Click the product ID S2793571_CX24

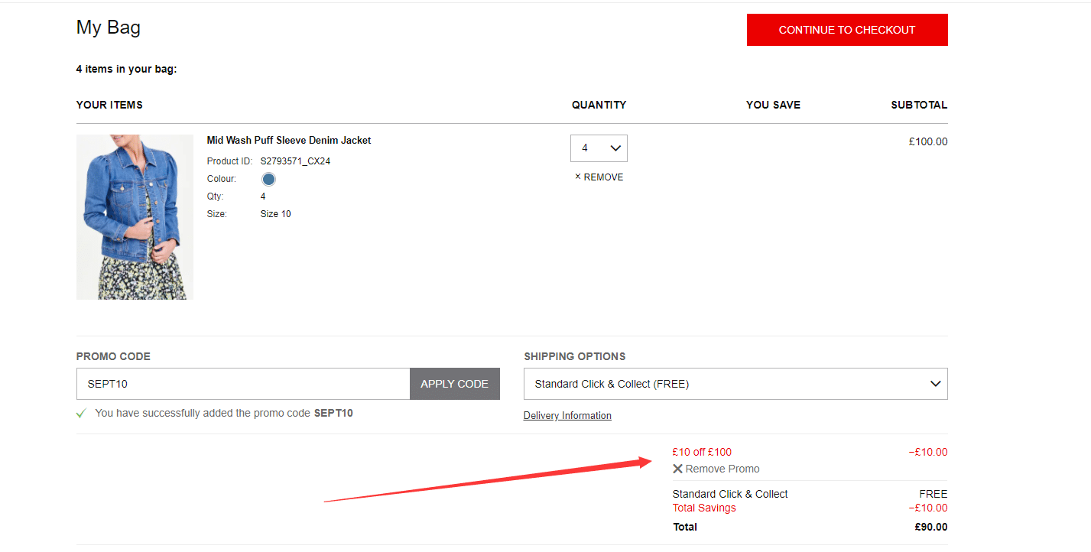click(295, 161)
